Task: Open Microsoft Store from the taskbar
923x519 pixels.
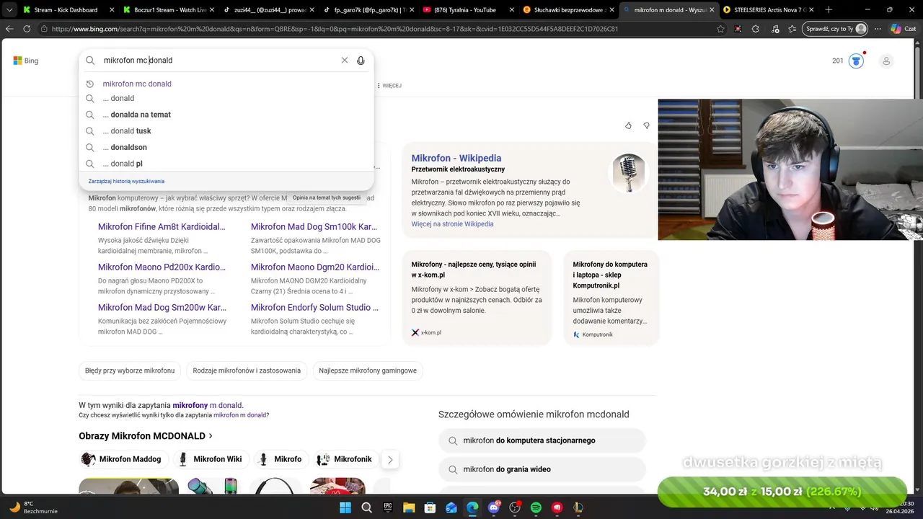Action: (430, 507)
